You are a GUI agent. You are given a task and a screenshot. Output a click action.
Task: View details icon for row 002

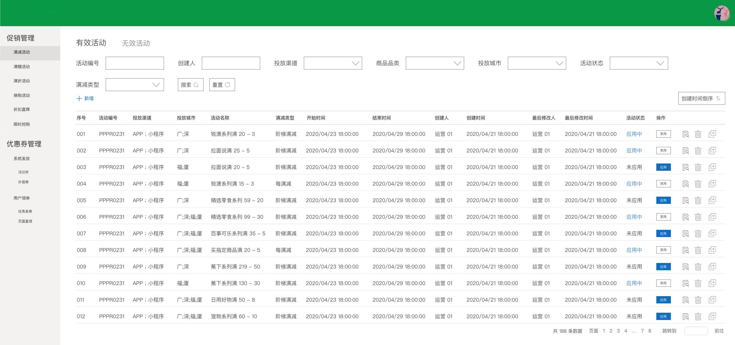pyautogui.click(x=686, y=151)
